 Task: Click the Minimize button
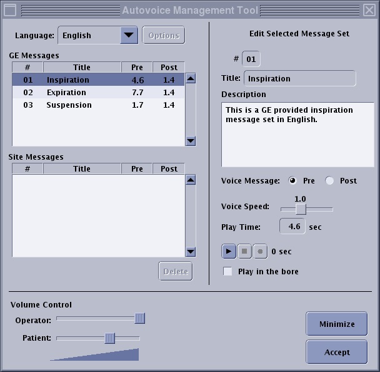click(336, 324)
